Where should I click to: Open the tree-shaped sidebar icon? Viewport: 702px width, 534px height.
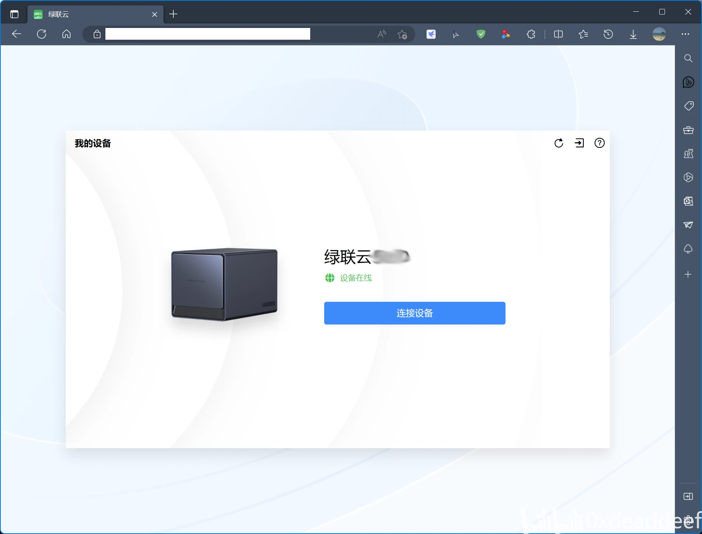tap(688, 249)
